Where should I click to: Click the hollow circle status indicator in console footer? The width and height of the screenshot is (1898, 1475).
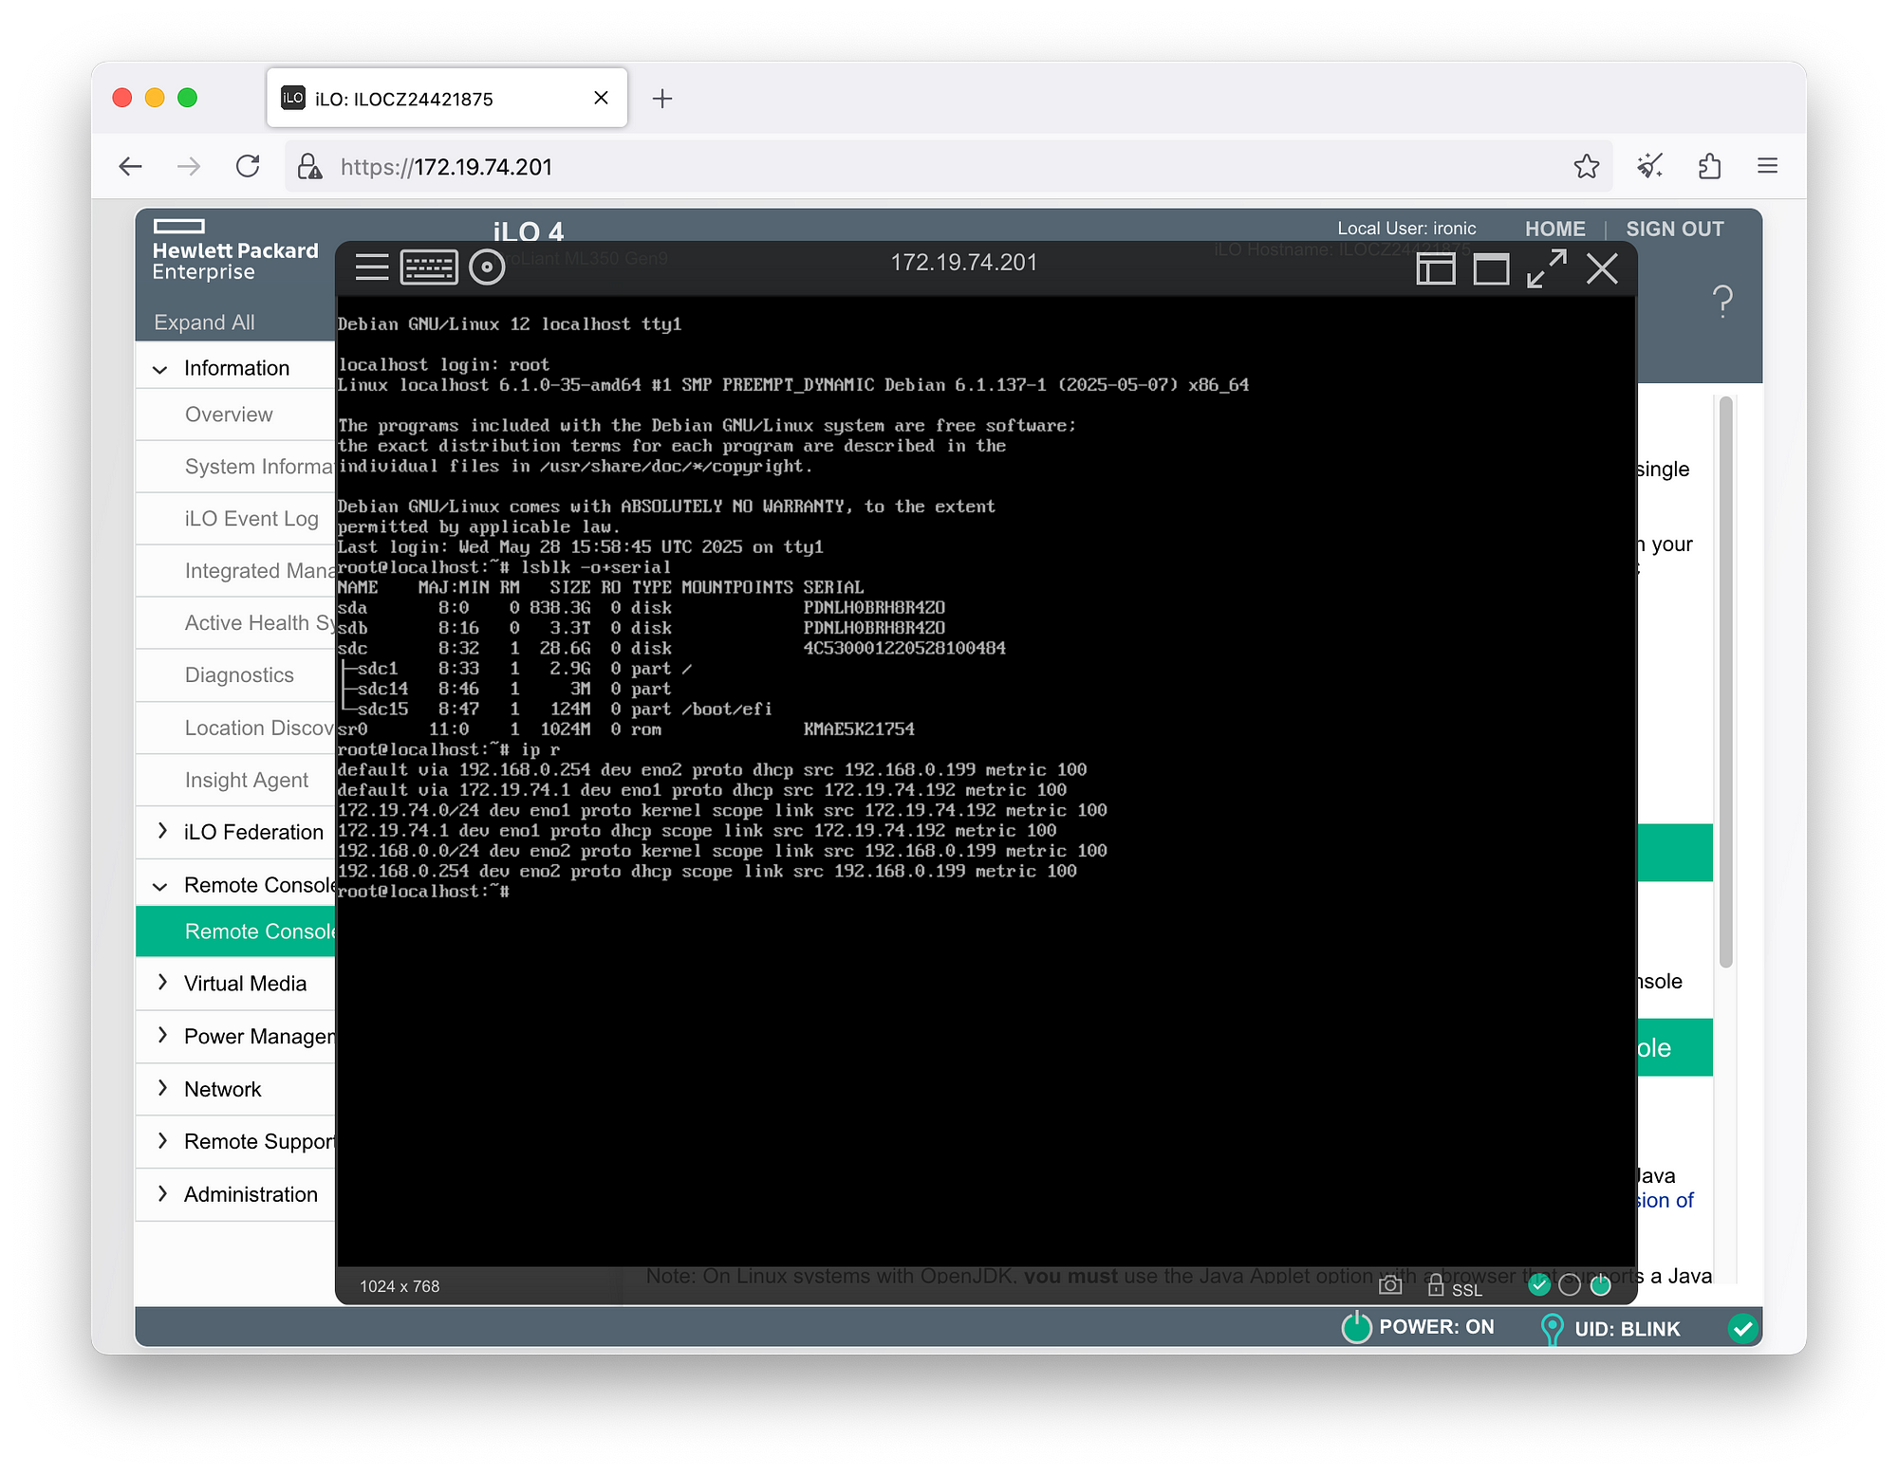tap(1570, 1285)
